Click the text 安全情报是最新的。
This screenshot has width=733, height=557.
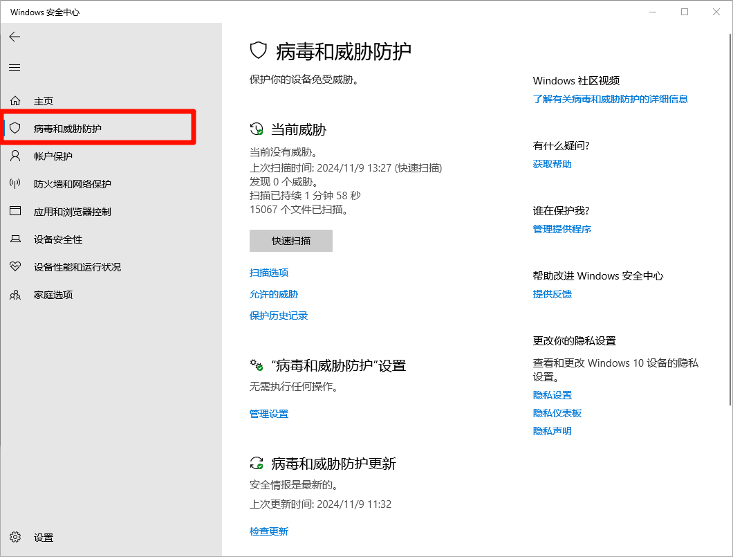pyautogui.click(x=295, y=484)
